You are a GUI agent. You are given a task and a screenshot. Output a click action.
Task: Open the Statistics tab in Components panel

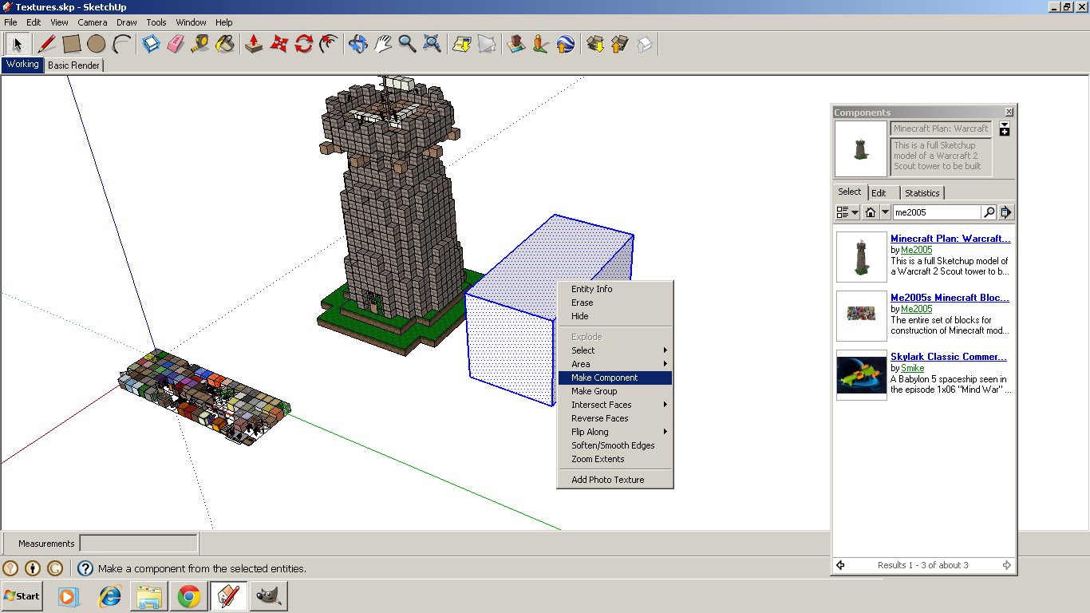922,193
